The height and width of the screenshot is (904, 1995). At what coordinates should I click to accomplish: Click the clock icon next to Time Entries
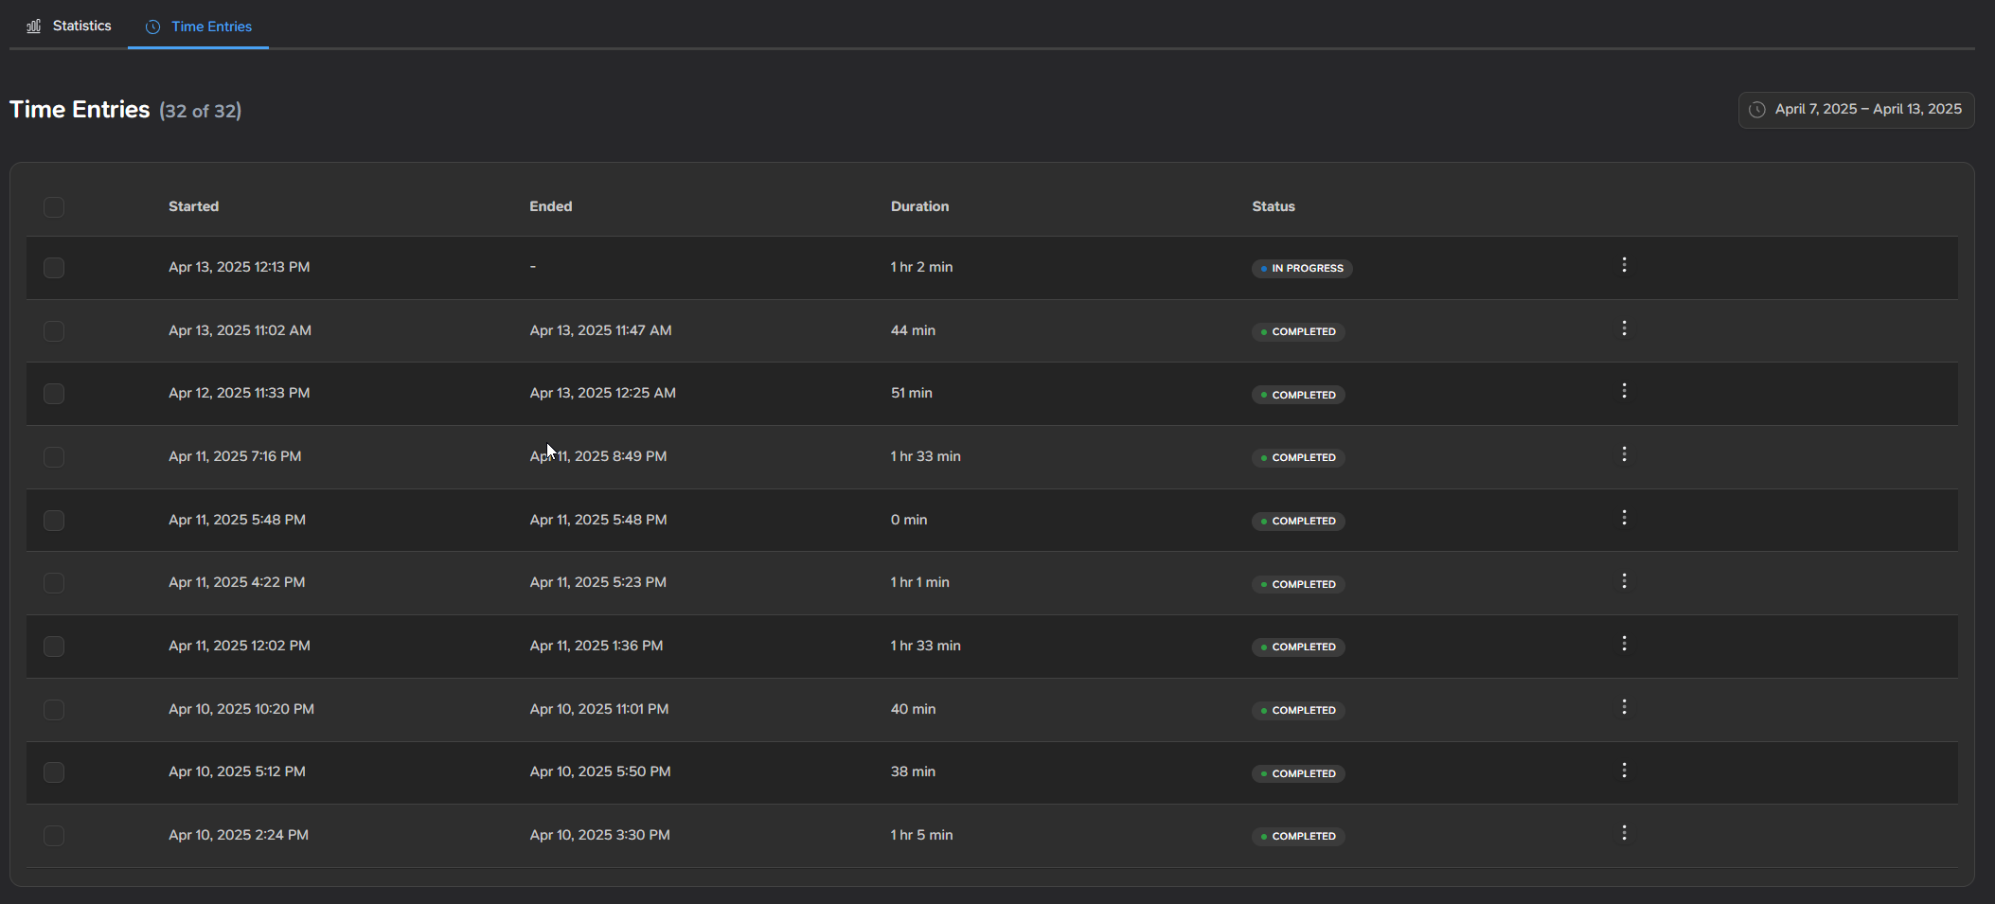(x=152, y=27)
